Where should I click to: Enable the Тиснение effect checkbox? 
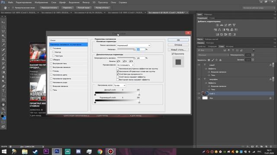(x=51, y=48)
